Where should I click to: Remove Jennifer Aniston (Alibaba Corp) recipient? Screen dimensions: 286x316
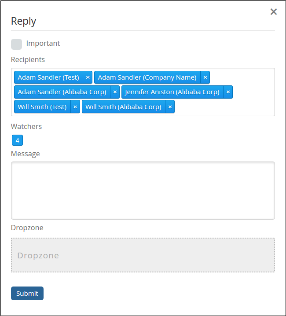pos(228,92)
